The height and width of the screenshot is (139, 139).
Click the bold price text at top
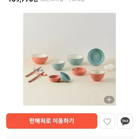click(23, 1)
